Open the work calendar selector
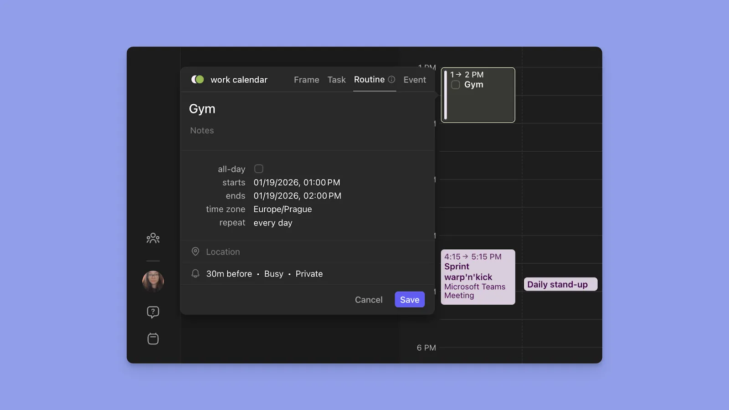Screen dimensions: 729x410 tap(239, 80)
